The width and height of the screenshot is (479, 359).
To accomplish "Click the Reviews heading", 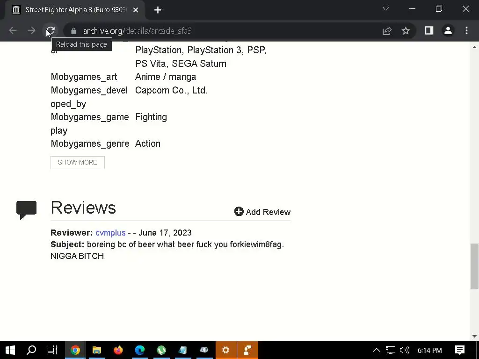I will coord(83,208).
